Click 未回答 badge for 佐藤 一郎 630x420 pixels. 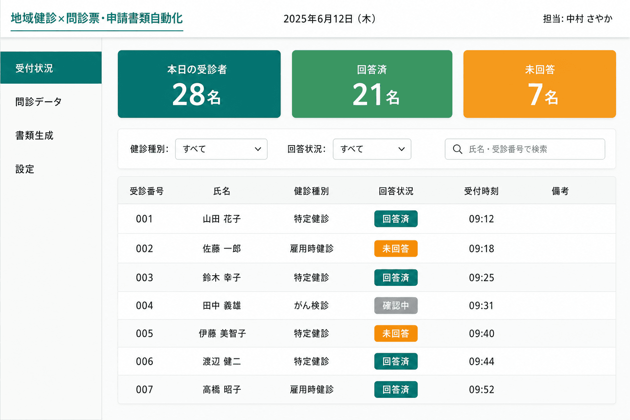tap(396, 249)
